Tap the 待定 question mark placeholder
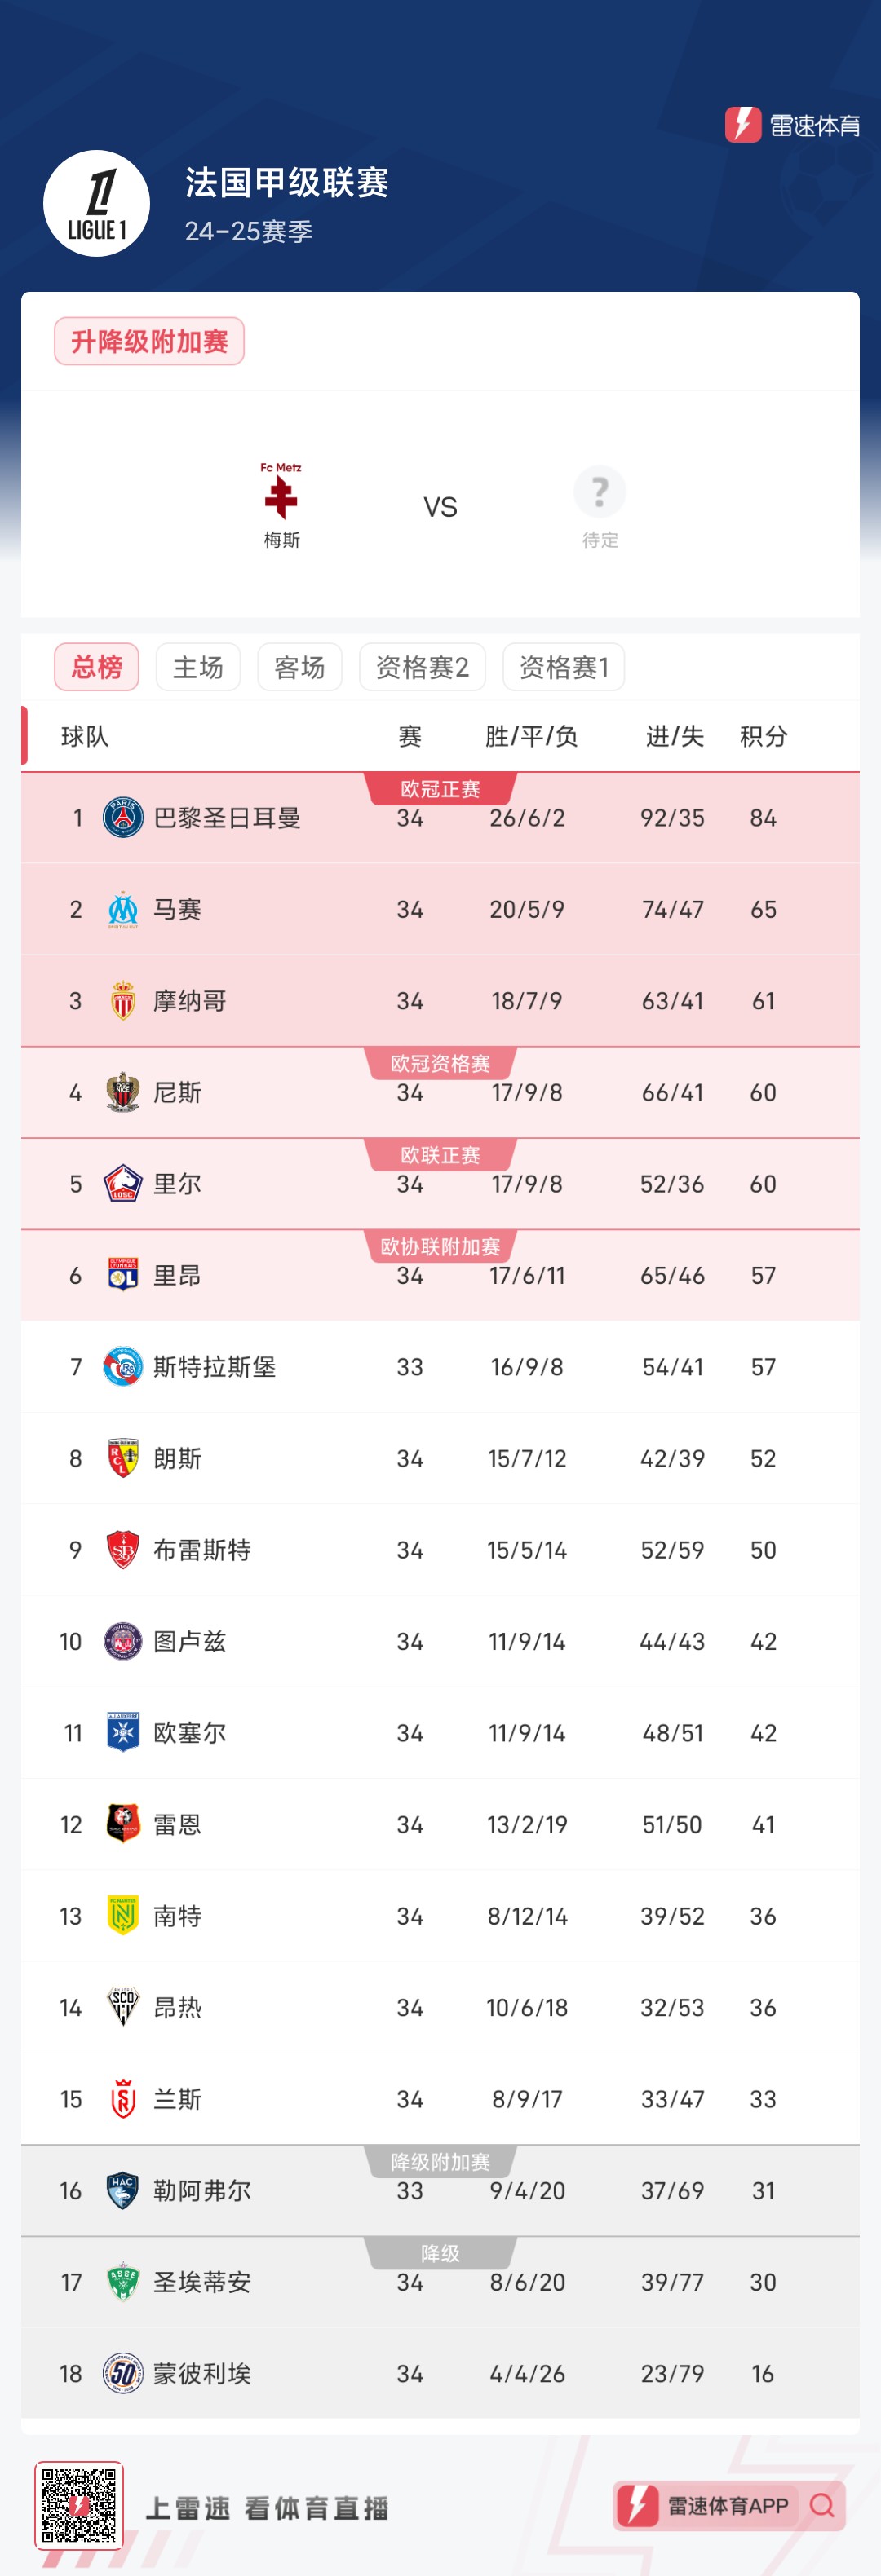Screen dimensions: 881x2576 coord(600,492)
